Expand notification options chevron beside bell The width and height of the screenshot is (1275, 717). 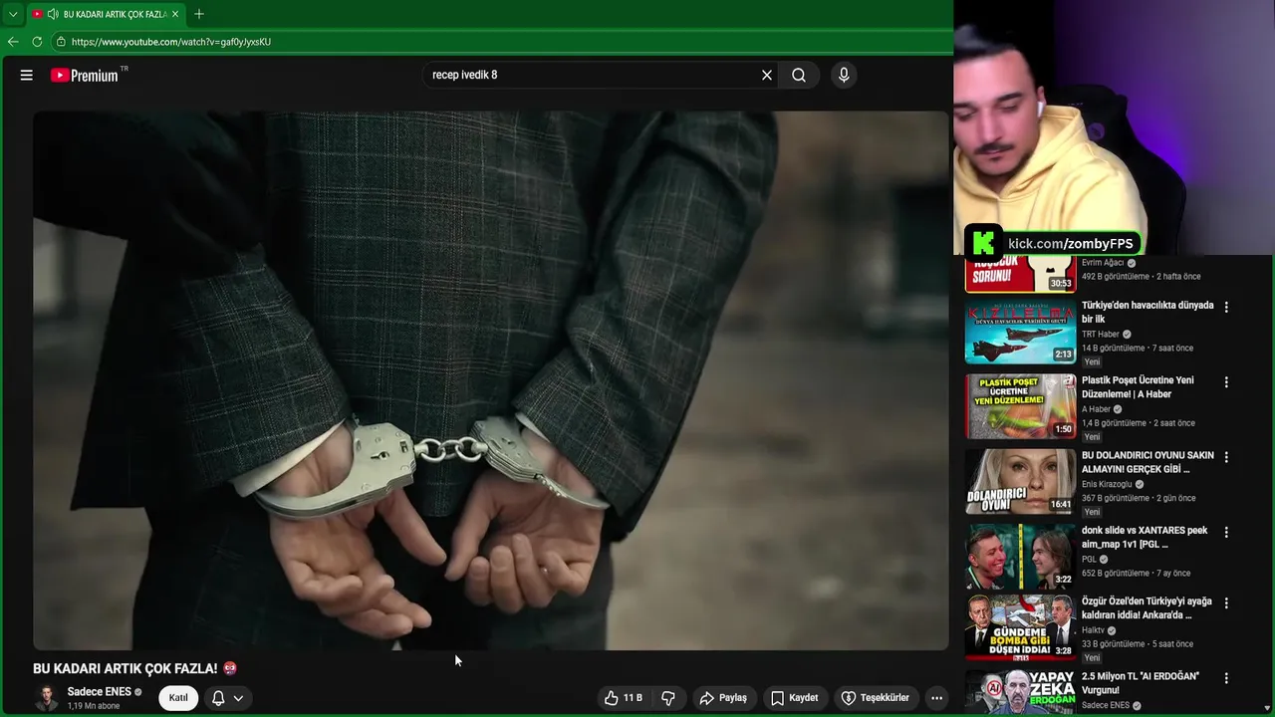238,698
